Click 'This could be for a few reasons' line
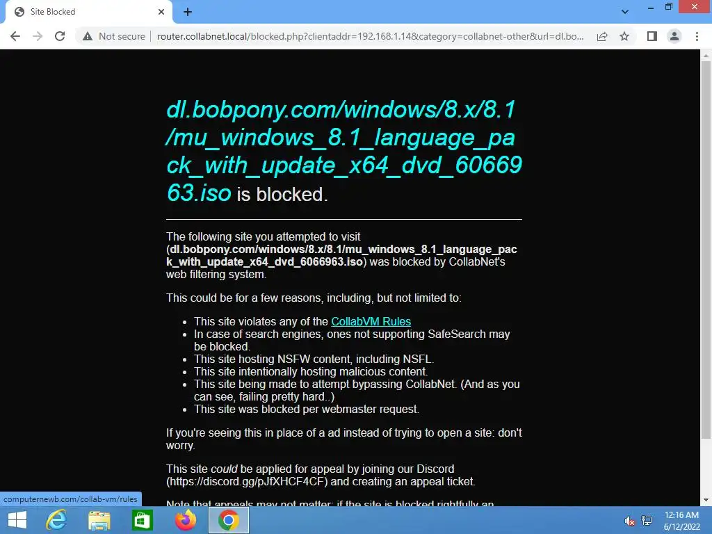Viewport: 712px width, 534px height. pos(314,298)
